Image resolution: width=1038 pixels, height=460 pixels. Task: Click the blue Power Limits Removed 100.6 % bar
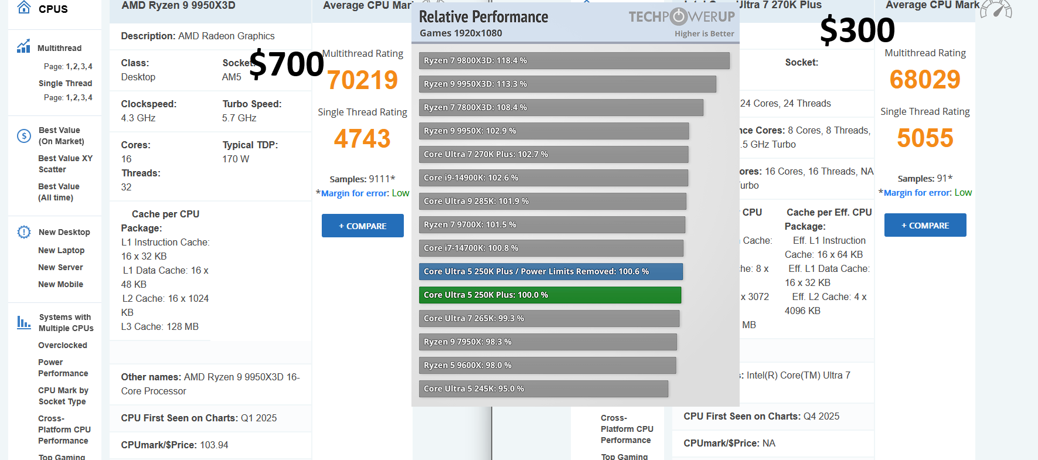tap(551, 271)
